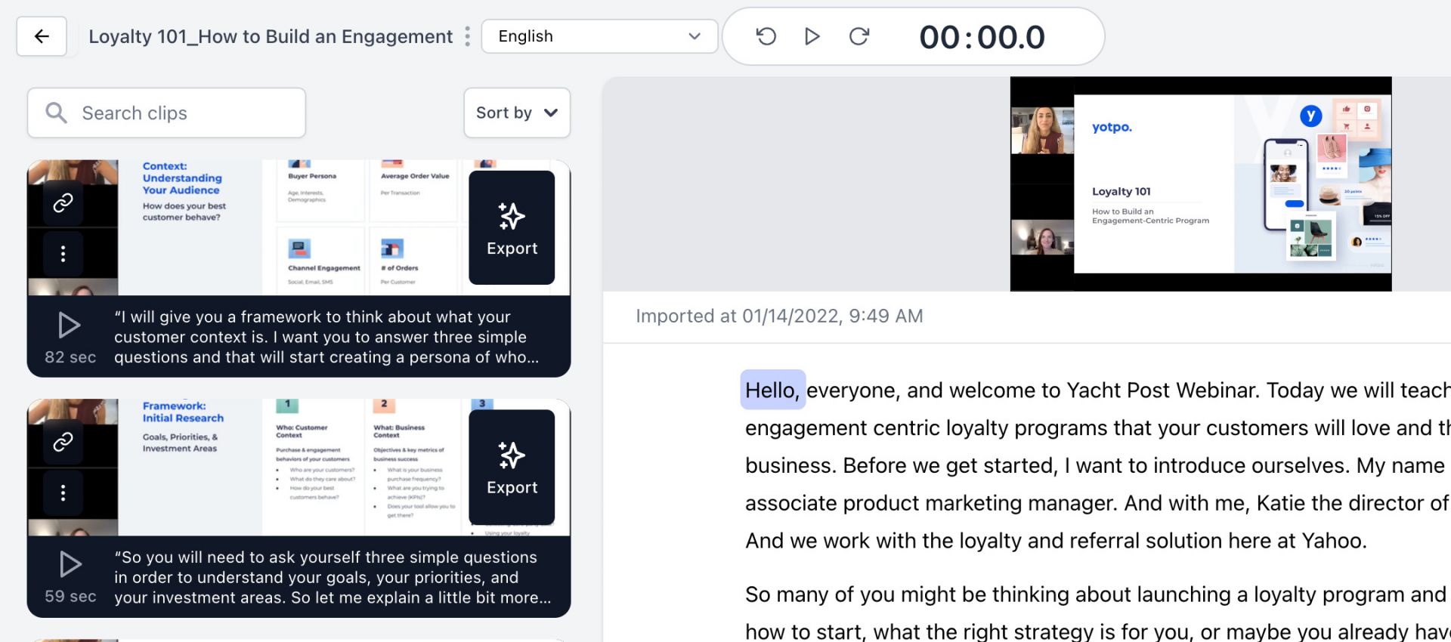Click the skip forward icon
The width and height of the screenshot is (1451, 642).
pyautogui.click(x=859, y=36)
